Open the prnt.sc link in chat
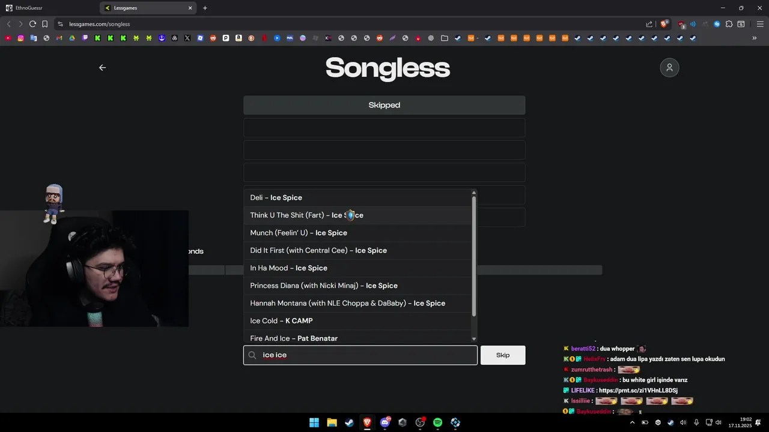769x432 pixels. tap(638, 391)
